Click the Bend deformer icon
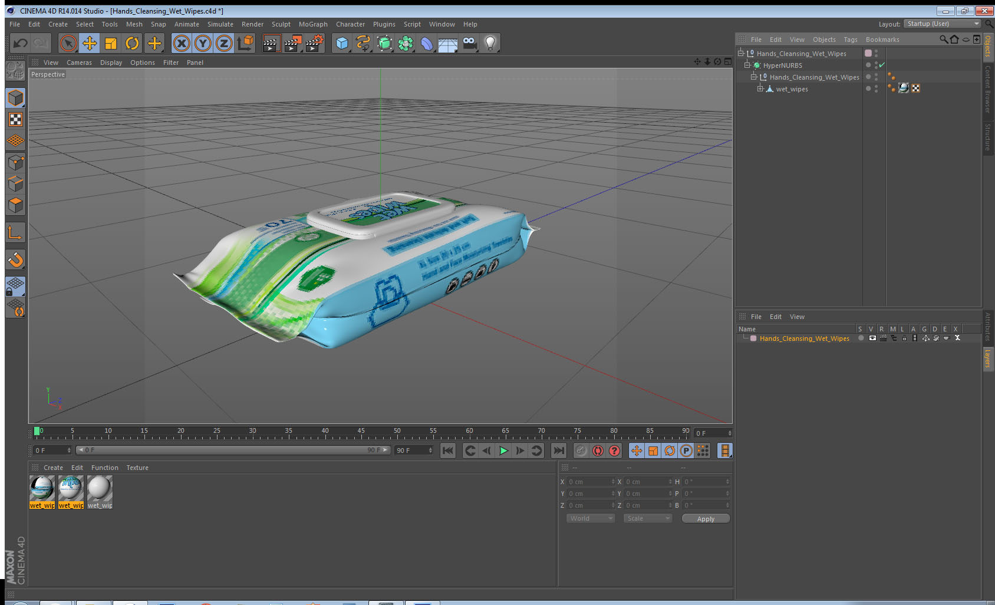Screen dimensions: 995x605 point(427,43)
